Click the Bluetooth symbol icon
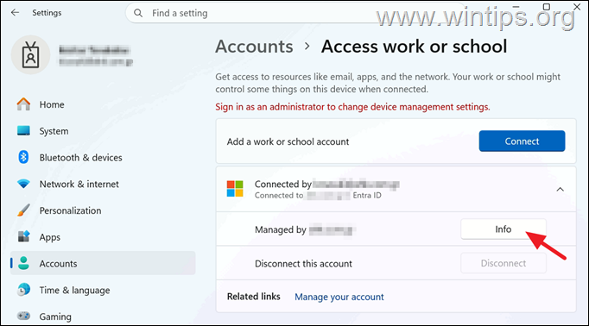This screenshot has width=589, height=326. click(23, 157)
